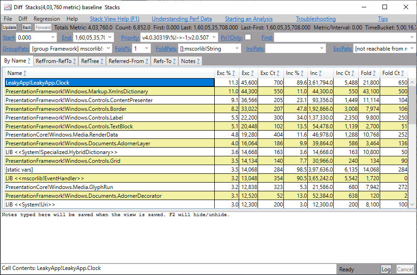Viewport: 417px width, 275px height.
Task: Open help for the Inc Ct column
Action: (x=352, y=73)
